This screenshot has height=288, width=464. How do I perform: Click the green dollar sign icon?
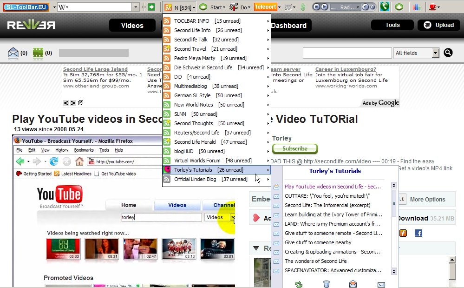[x=303, y=7]
